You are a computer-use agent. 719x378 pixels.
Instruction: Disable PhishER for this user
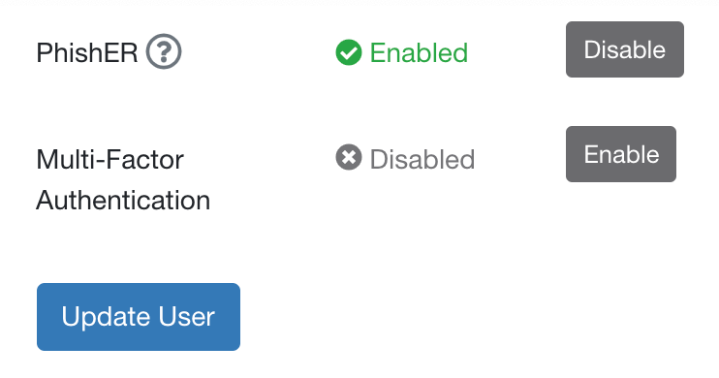coord(625,49)
